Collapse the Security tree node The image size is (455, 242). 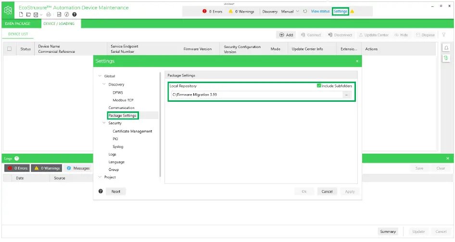pos(104,123)
